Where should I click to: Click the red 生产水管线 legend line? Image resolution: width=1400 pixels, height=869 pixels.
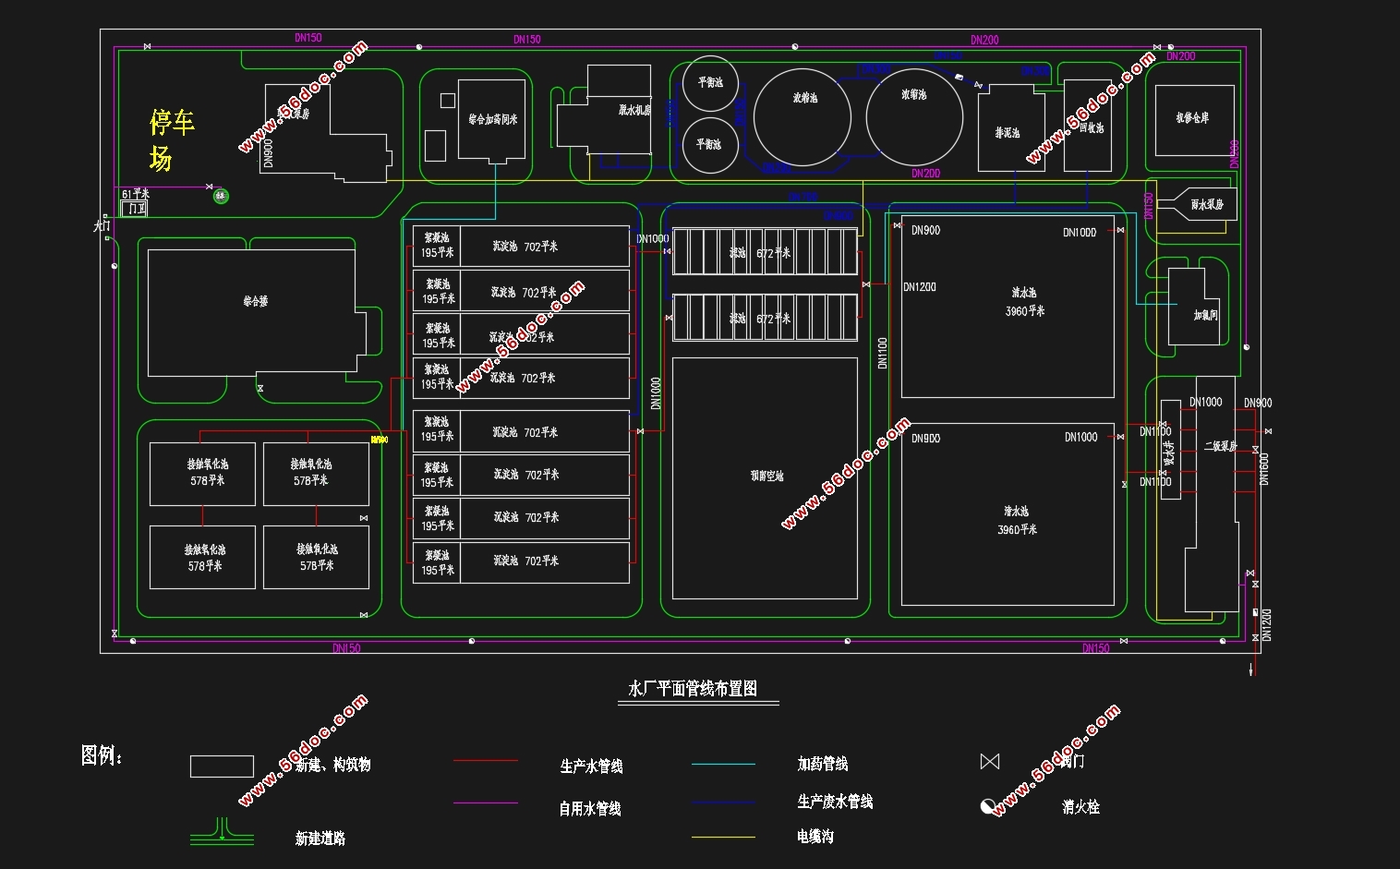[x=486, y=761]
